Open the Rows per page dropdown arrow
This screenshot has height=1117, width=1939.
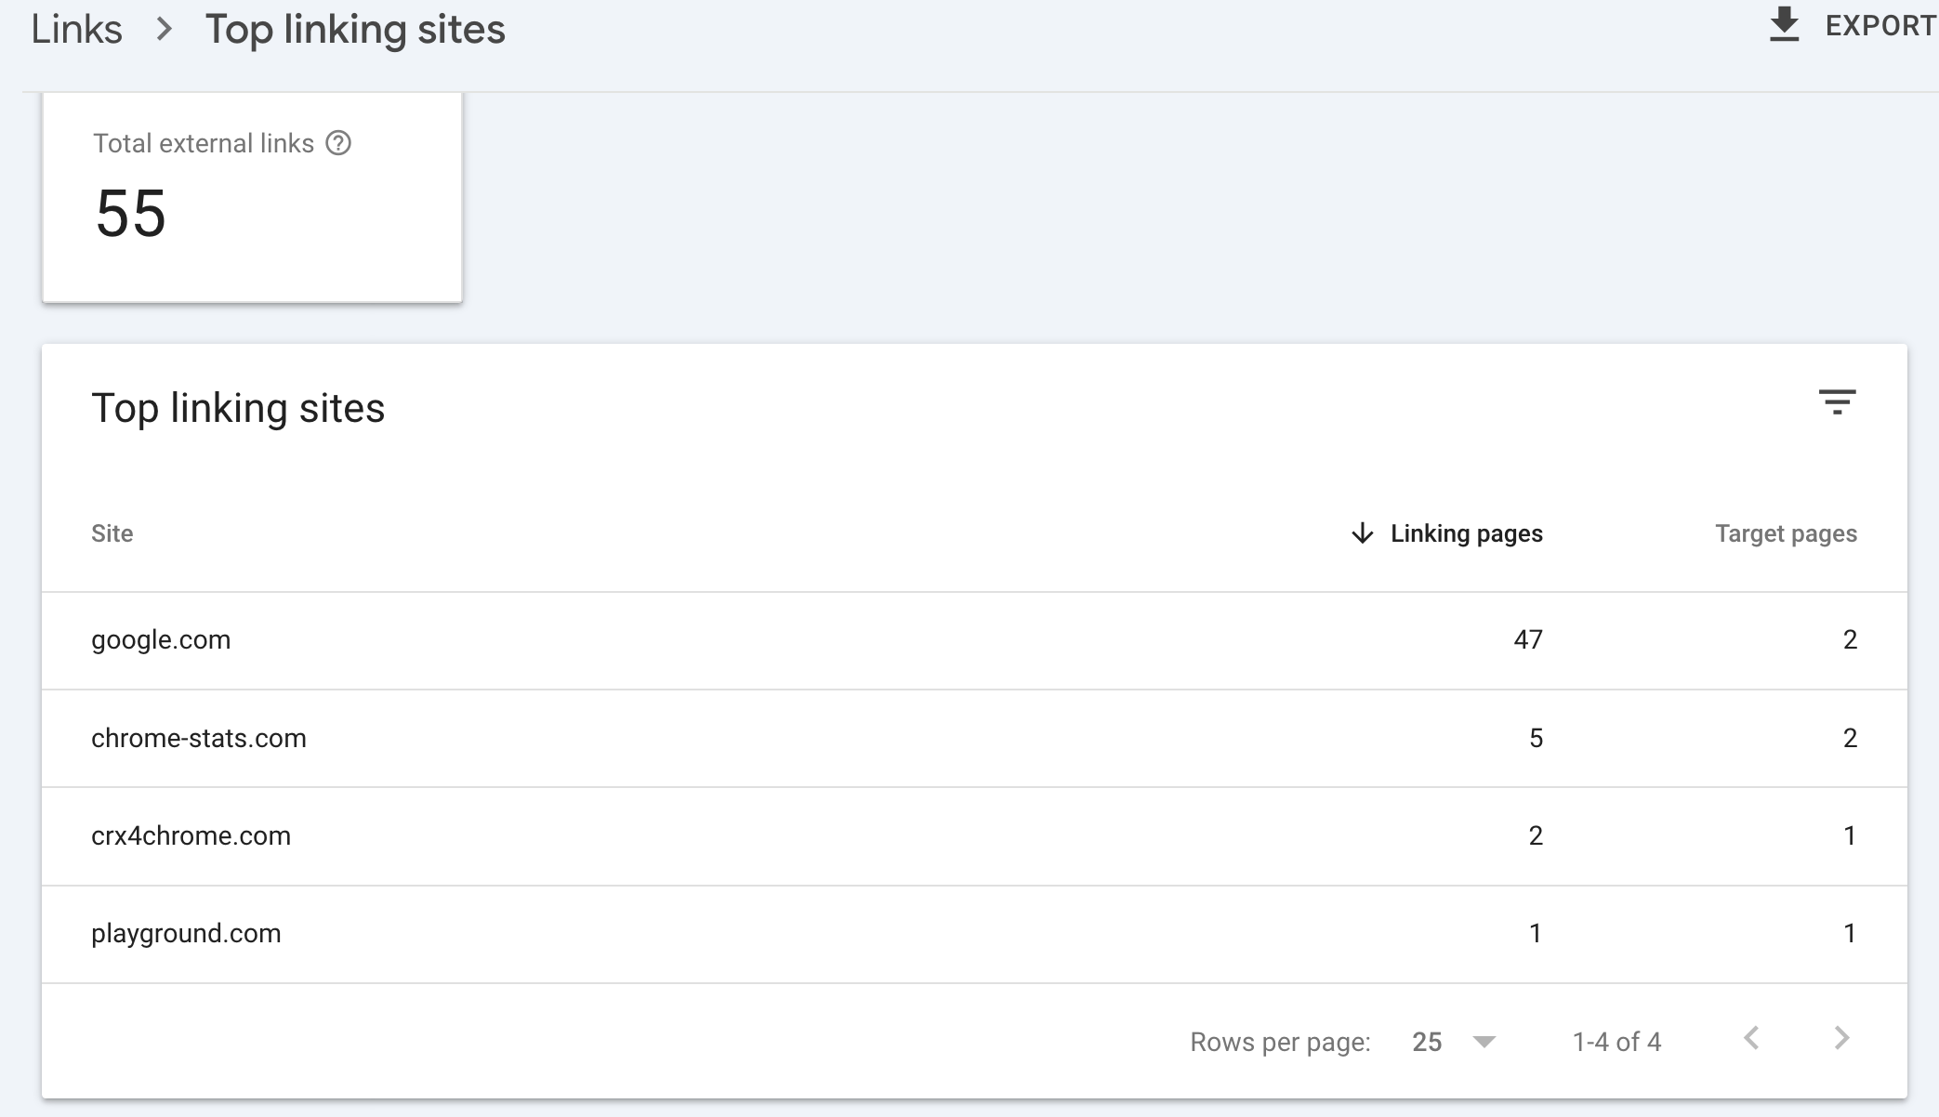point(1484,1042)
